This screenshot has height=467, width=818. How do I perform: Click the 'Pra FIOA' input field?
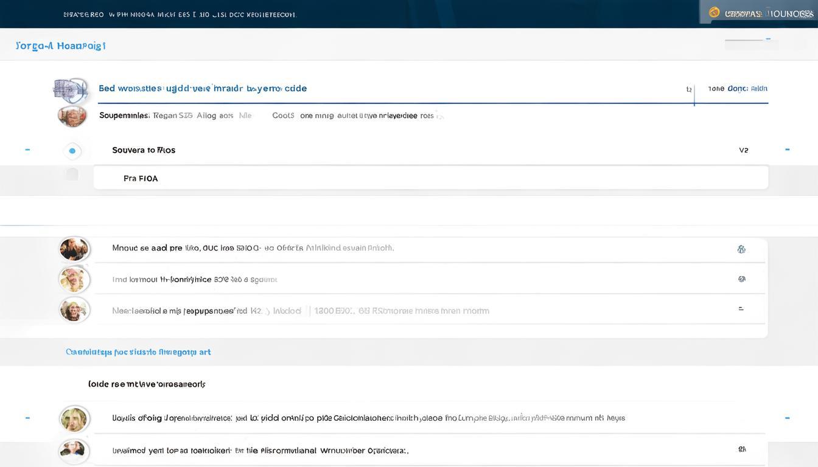[x=430, y=178]
